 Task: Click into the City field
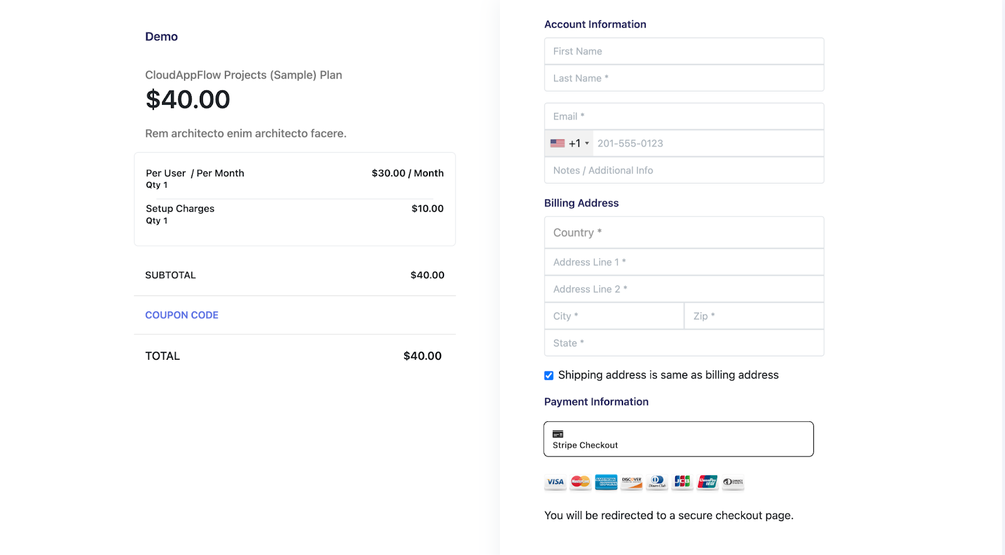click(x=614, y=316)
